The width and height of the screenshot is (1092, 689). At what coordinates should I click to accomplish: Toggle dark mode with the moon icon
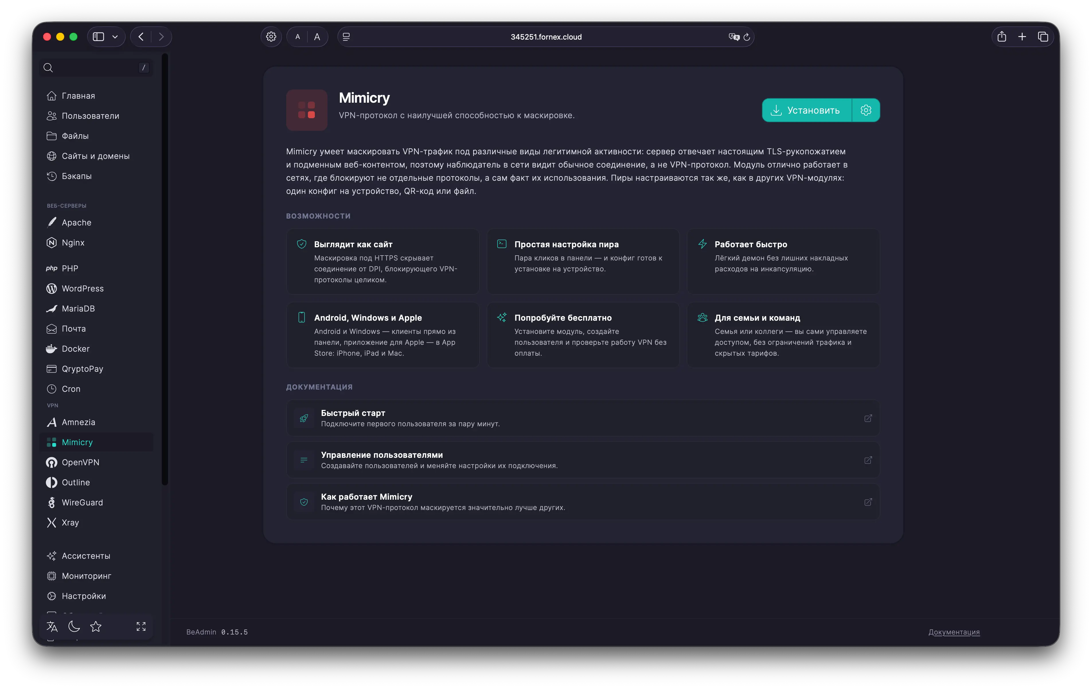tap(74, 626)
